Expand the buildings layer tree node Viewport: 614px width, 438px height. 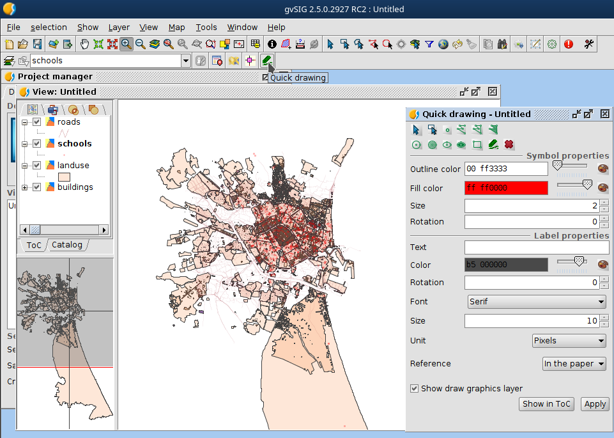pyautogui.click(x=25, y=187)
